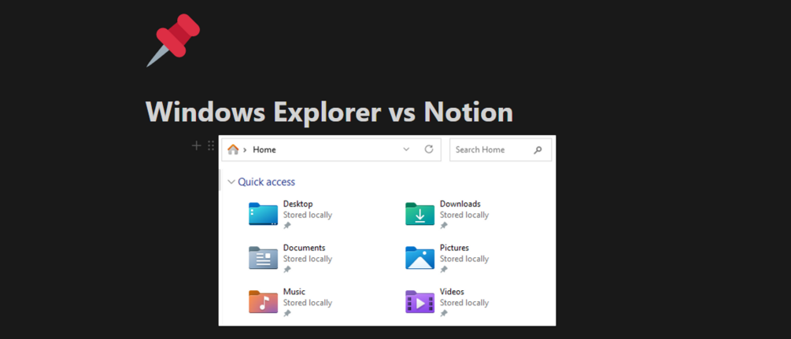Click the Home icon in the address bar
Screen dimensions: 791x339
(233, 149)
